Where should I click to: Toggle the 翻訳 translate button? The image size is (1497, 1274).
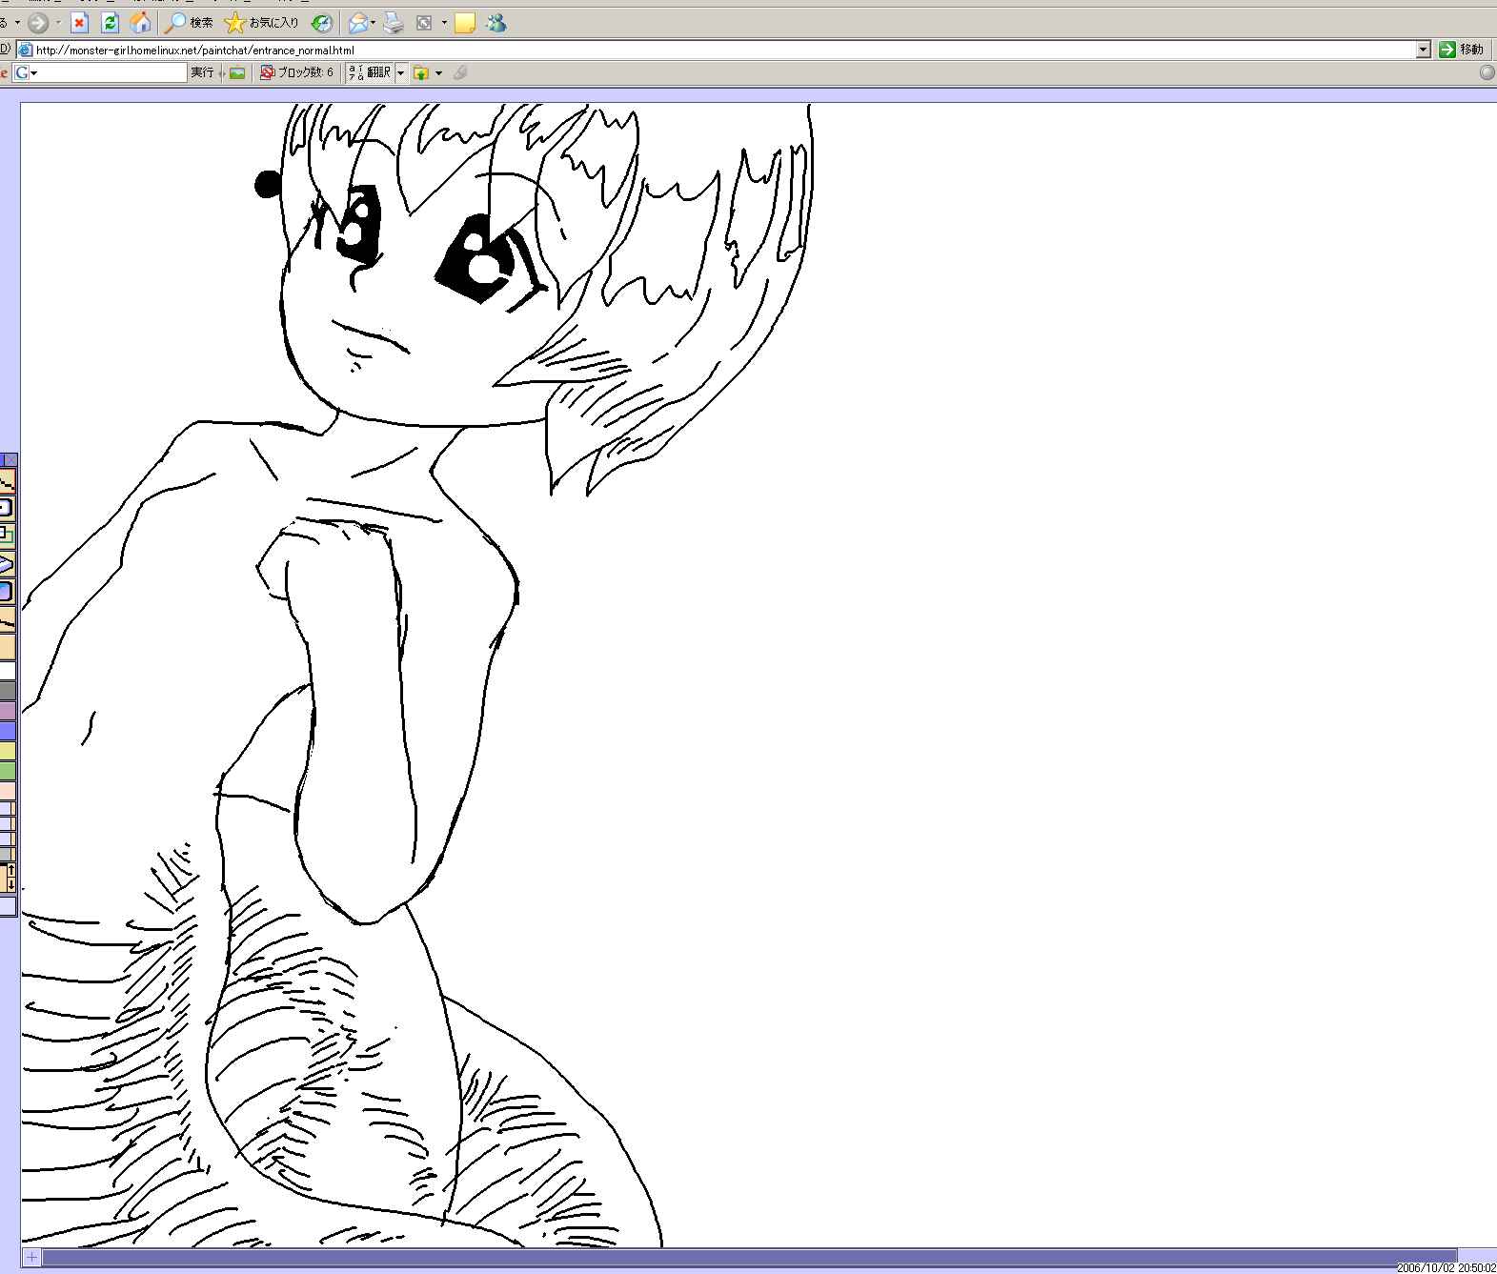370,72
